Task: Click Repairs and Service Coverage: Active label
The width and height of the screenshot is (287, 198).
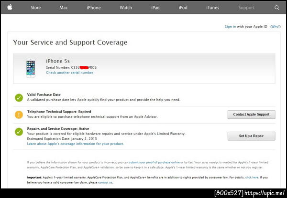Action: (58, 129)
